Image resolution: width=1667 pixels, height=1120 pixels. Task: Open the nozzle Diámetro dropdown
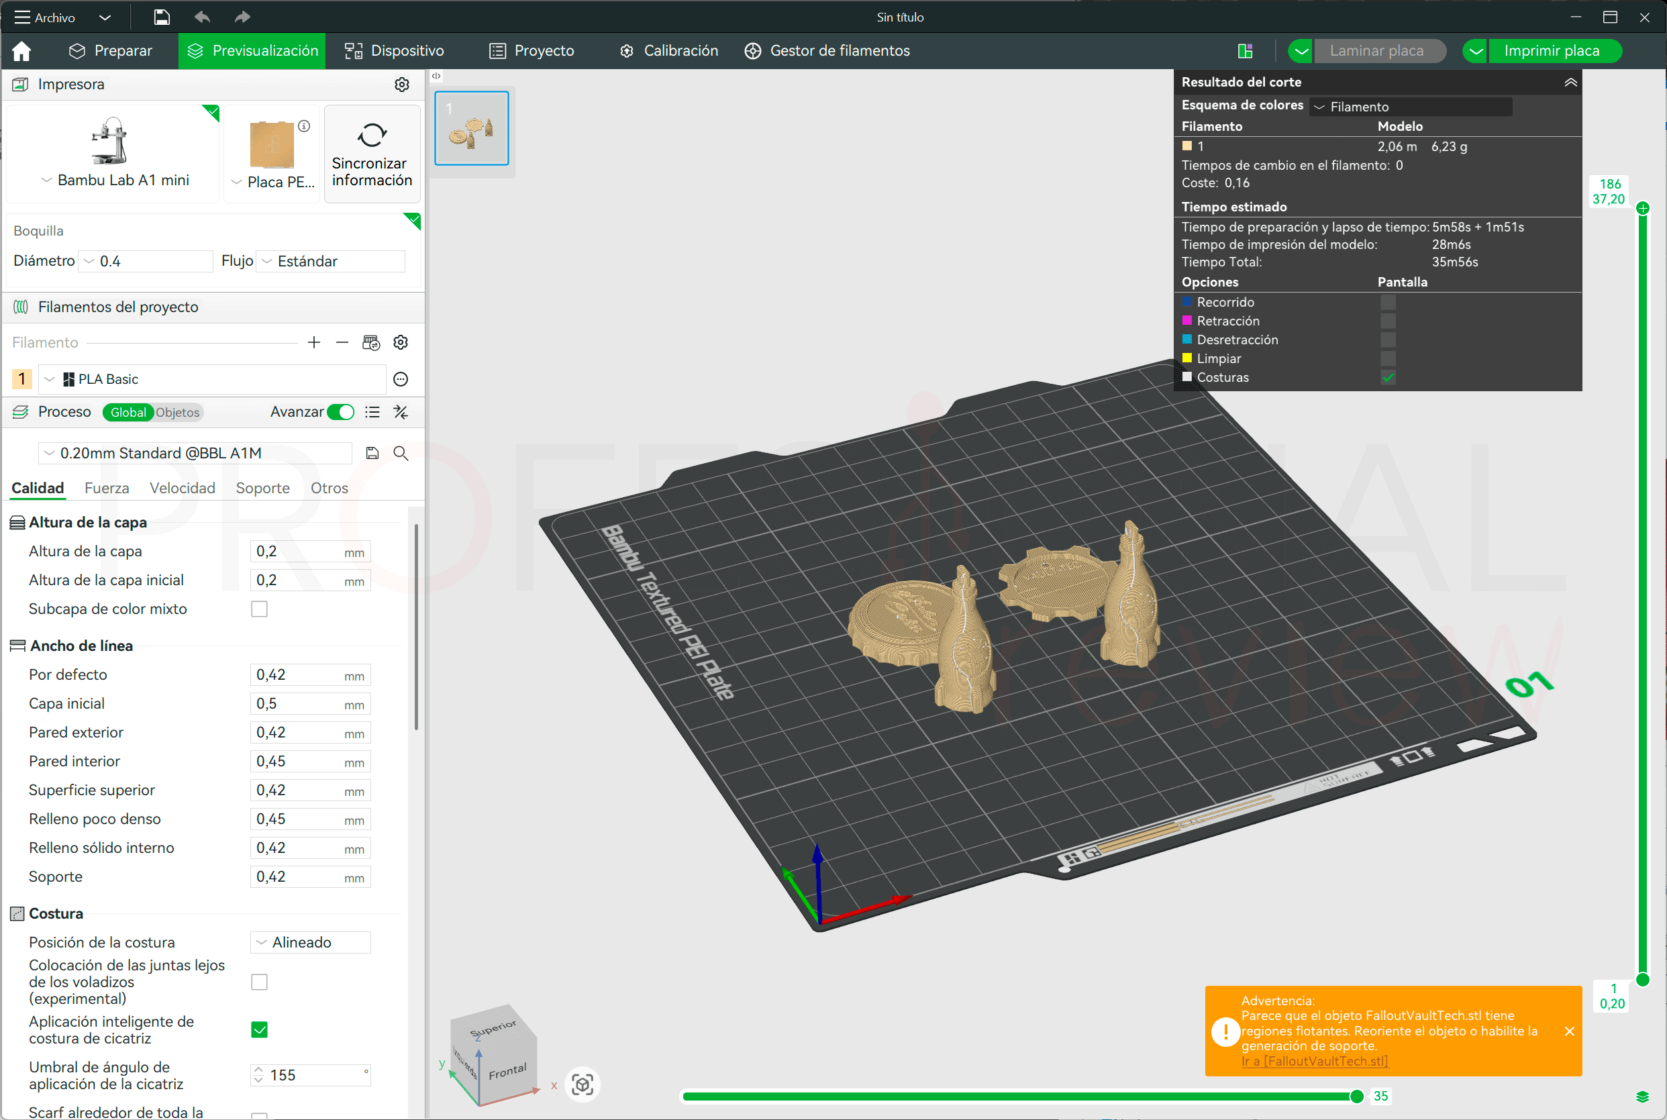click(x=146, y=262)
